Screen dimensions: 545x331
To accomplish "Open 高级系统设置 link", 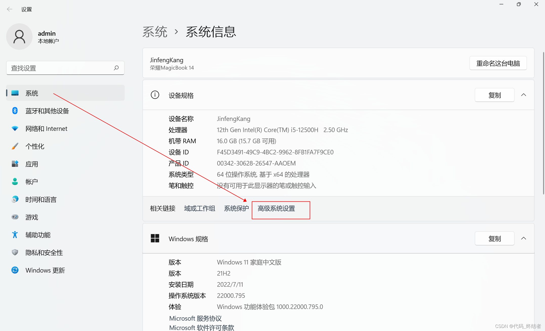I will tap(276, 209).
